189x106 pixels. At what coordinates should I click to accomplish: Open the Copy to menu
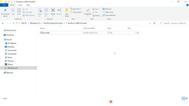point(46,12)
